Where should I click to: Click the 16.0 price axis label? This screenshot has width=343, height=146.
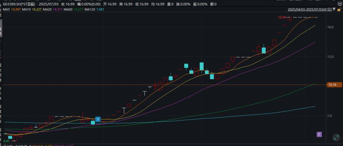tap(330, 27)
